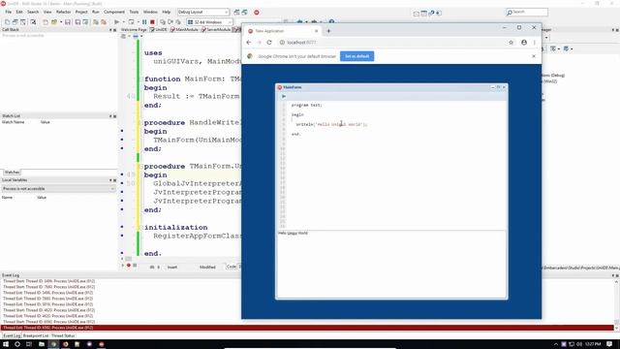Switch to the Thread Status tab

(63, 335)
